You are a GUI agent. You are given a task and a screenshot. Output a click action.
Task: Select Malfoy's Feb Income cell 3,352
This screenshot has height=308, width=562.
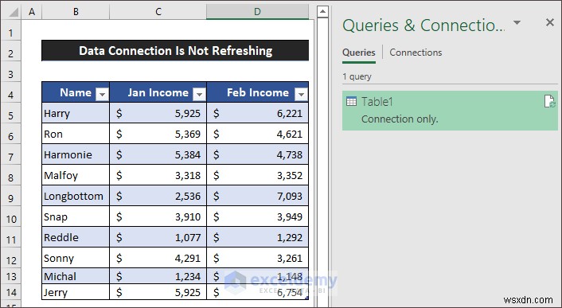coord(257,175)
